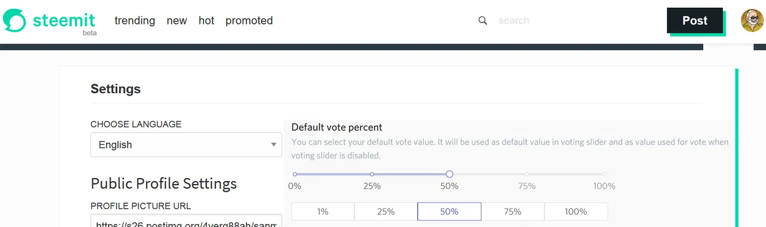766x227 pixels.
Task: Click the language dropdown arrow
Action: [273, 145]
